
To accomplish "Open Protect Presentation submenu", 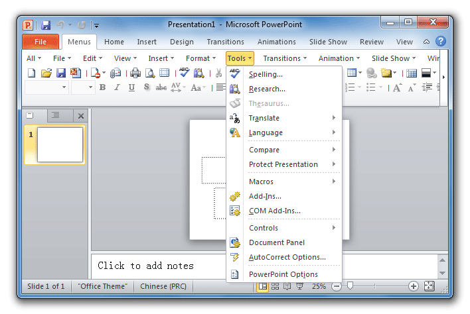I will pos(284,164).
